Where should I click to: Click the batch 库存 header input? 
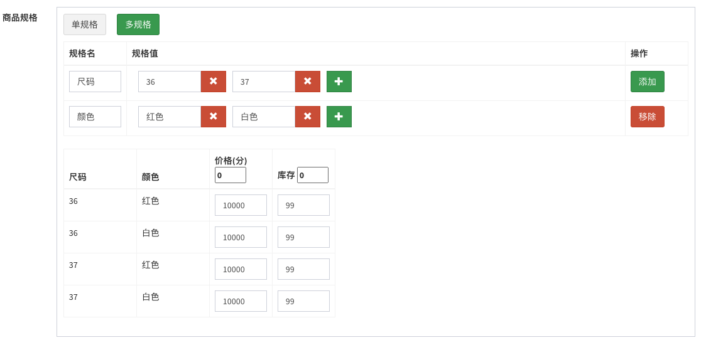313,175
